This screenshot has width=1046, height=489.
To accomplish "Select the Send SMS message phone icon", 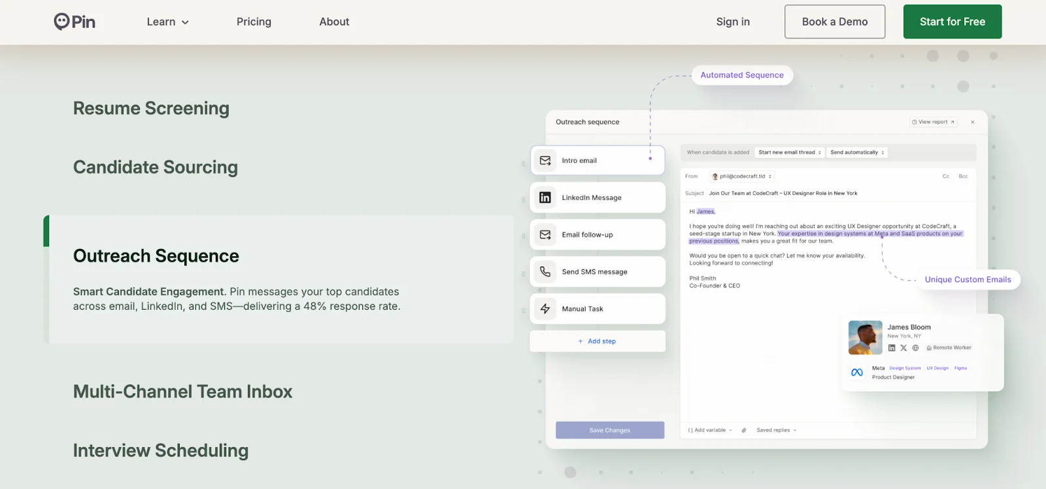I will [x=545, y=271].
